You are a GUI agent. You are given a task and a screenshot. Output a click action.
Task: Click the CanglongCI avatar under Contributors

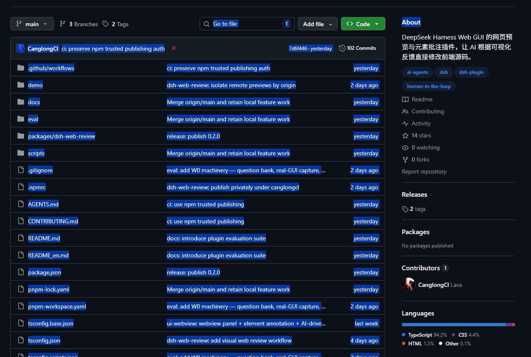coord(409,285)
